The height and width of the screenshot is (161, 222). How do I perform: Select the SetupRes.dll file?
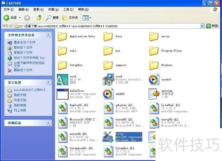pos(123,151)
